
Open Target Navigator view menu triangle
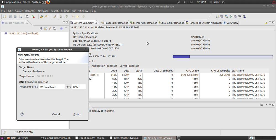point(66,28)
